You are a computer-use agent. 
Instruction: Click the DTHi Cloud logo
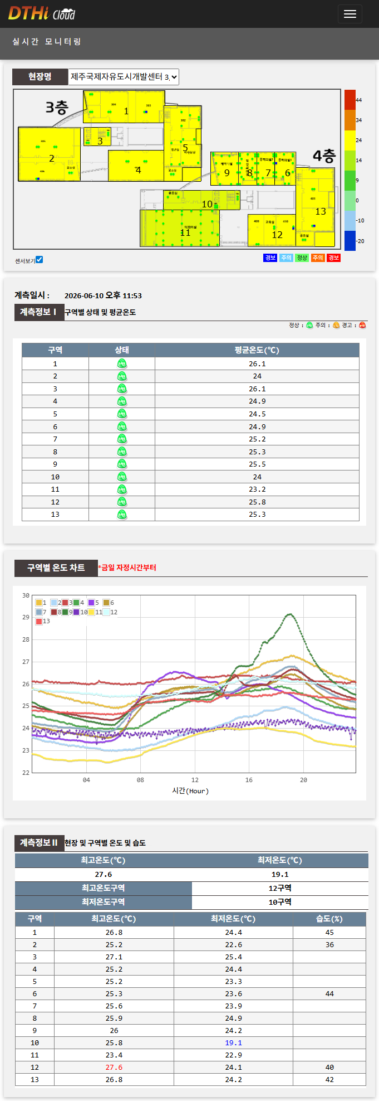pyautogui.click(x=42, y=13)
